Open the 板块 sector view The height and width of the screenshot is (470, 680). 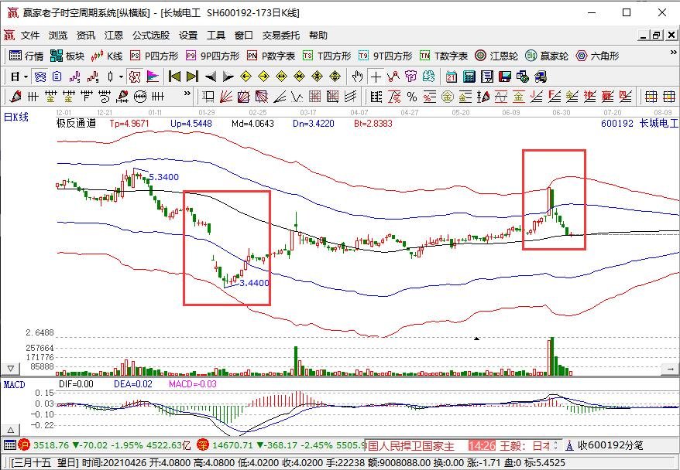click(67, 56)
